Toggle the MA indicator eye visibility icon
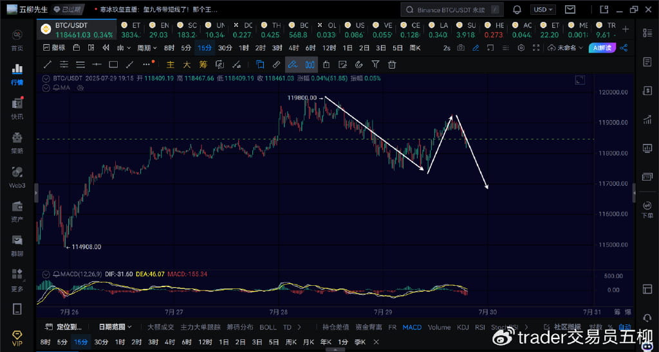The height and width of the screenshot is (352, 659). coord(80,88)
